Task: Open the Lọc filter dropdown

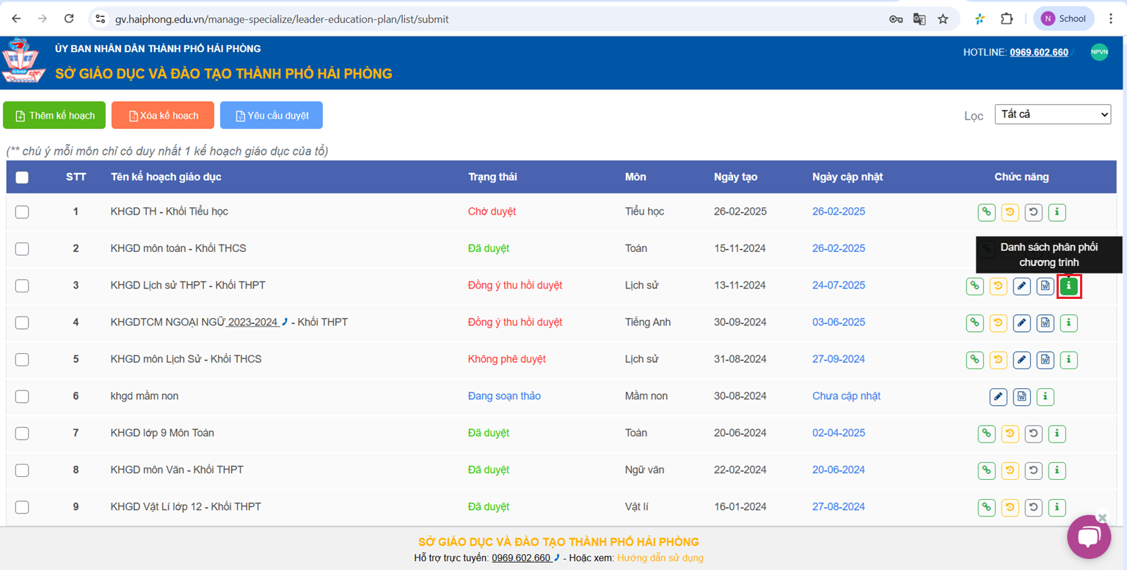Action: tap(1052, 115)
